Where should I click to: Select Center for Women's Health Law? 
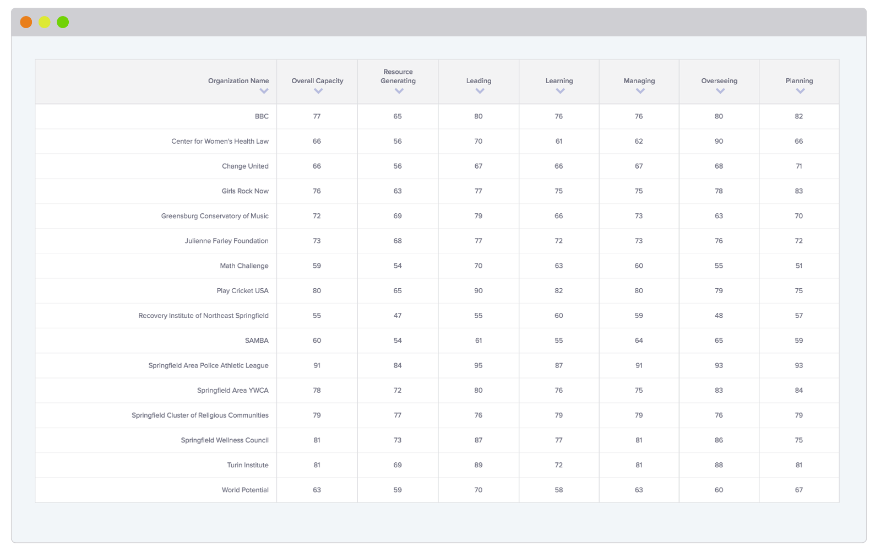click(220, 142)
